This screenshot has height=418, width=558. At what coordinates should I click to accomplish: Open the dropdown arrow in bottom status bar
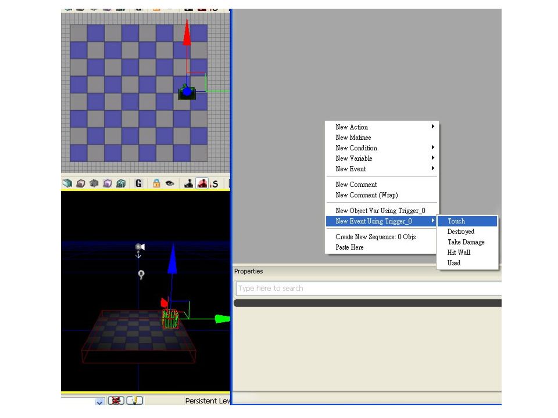(x=99, y=402)
